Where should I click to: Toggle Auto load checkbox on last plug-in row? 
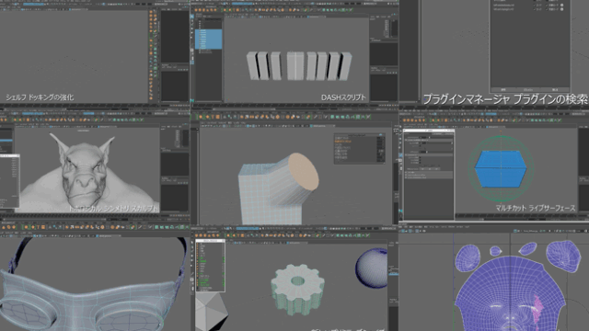pyautogui.click(x=547, y=9)
